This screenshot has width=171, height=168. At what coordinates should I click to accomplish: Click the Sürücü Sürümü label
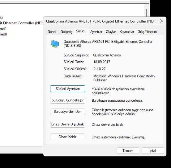75,69
